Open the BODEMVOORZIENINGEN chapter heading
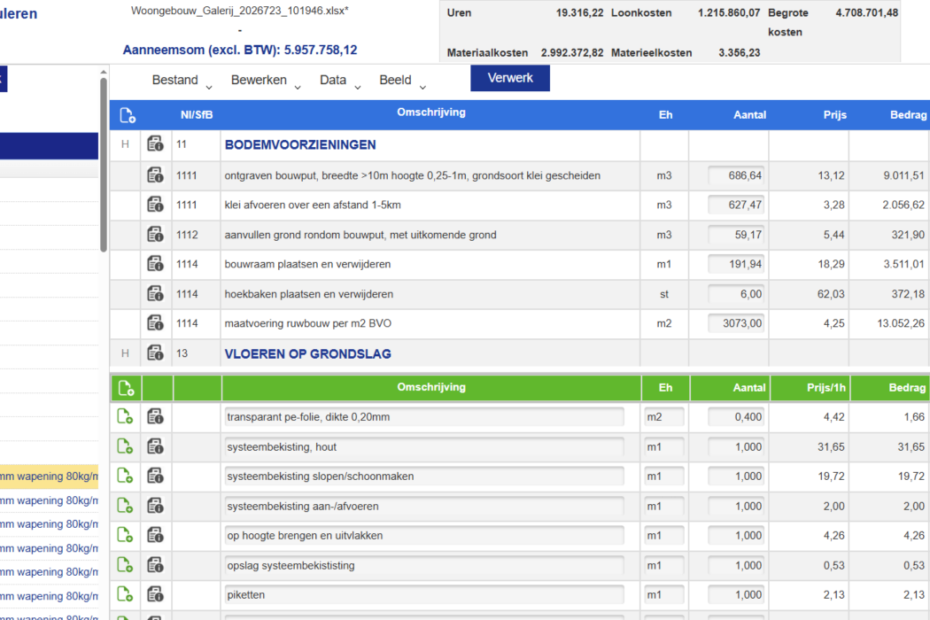 [x=300, y=144]
